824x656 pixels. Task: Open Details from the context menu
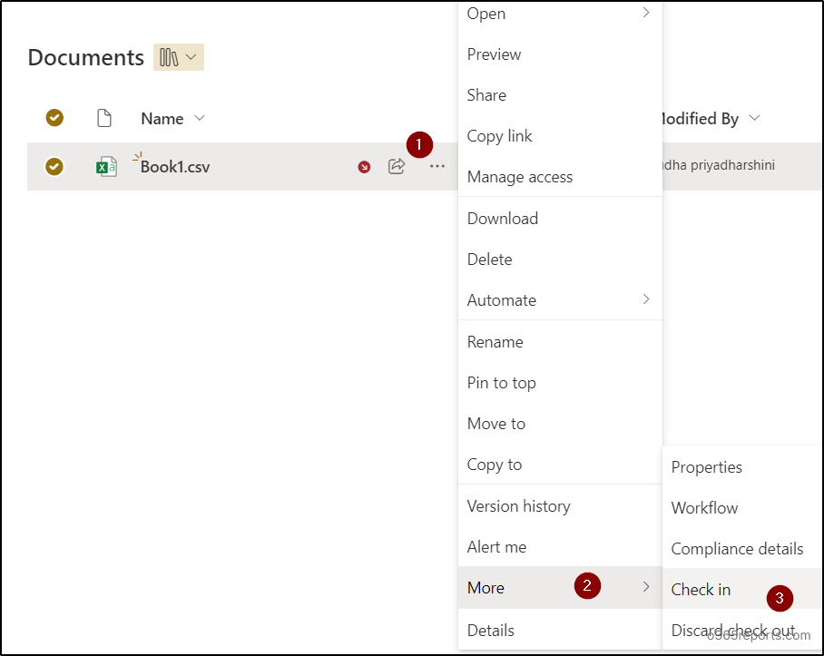(560, 631)
